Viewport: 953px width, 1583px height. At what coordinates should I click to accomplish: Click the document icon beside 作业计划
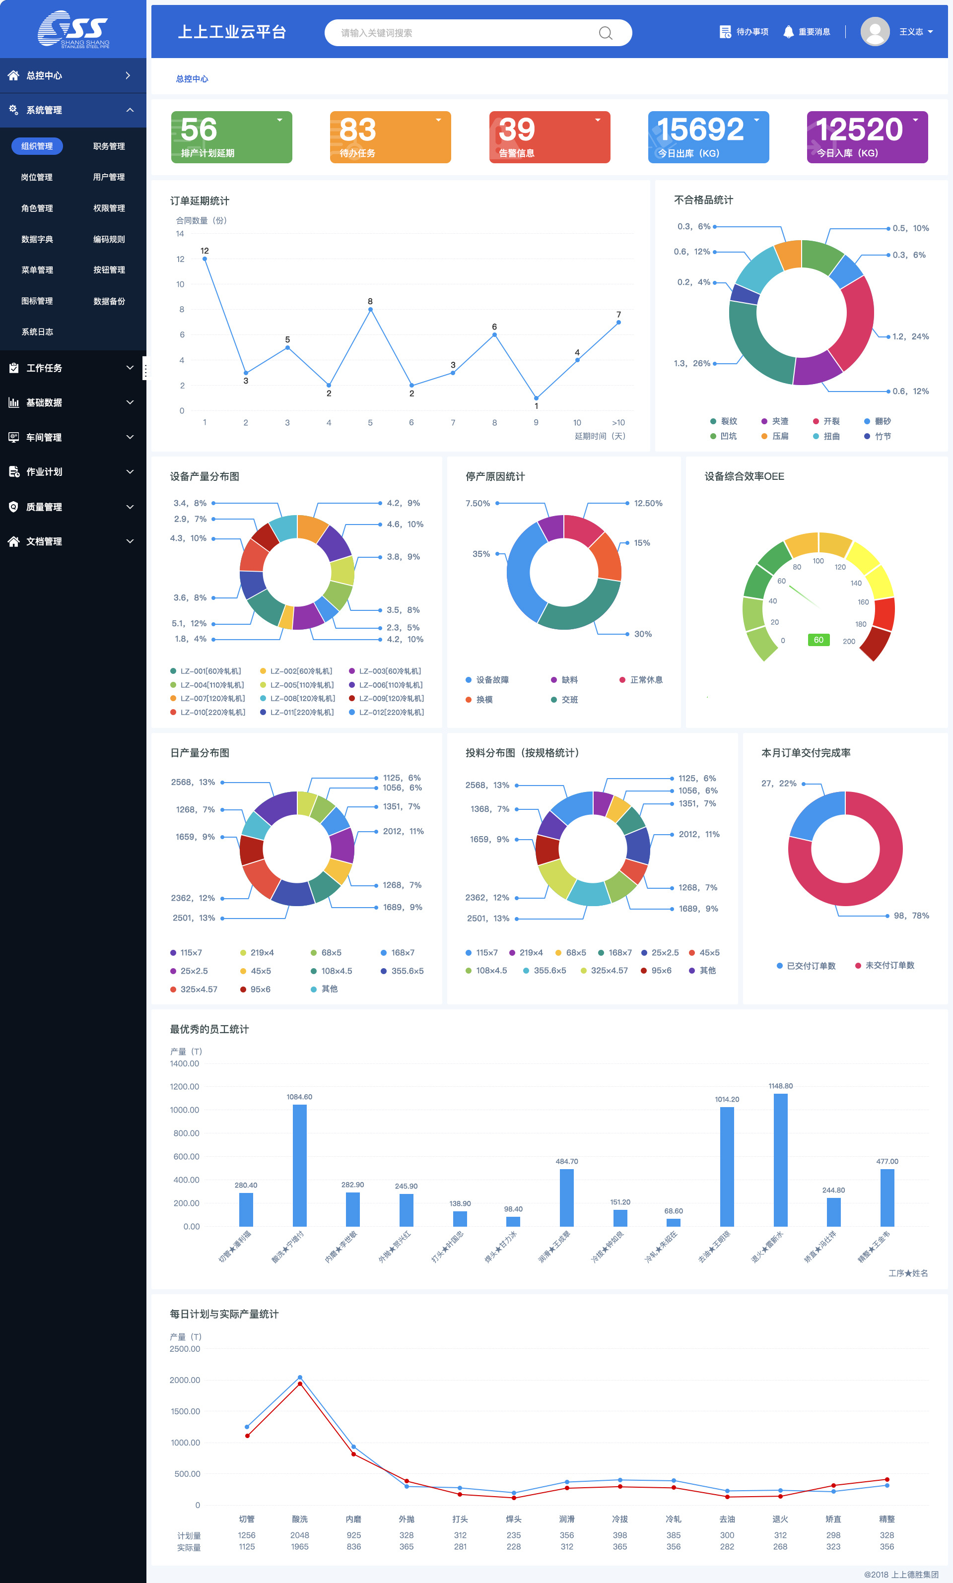tap(13, 472)
